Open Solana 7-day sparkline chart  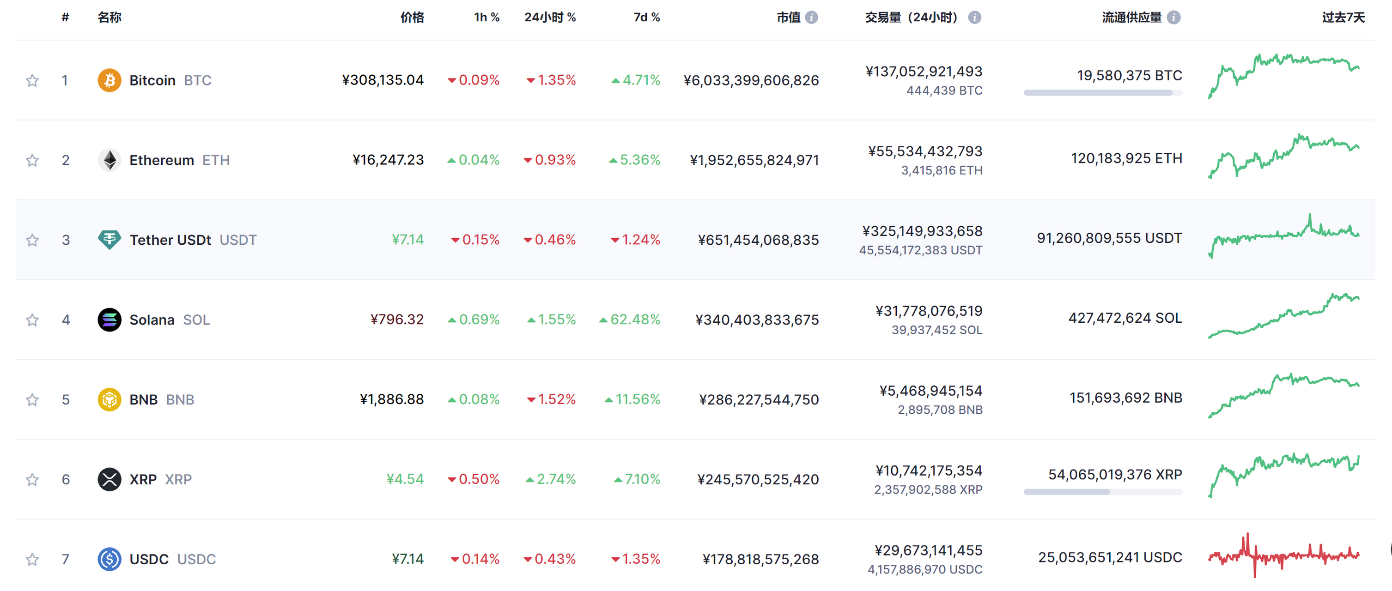coord(1284,316)
